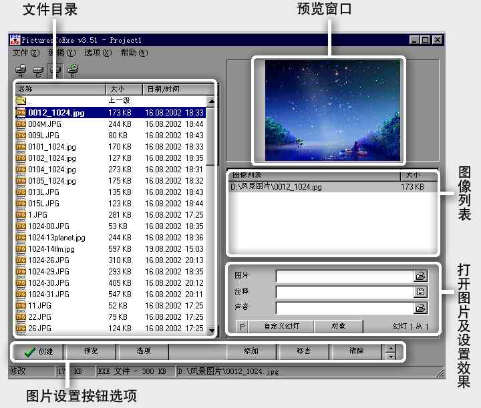Screen dimensions: 481x408
Task: Click the EXE 文件 - 380 KB status bar entry
Action: coord(135,371)
